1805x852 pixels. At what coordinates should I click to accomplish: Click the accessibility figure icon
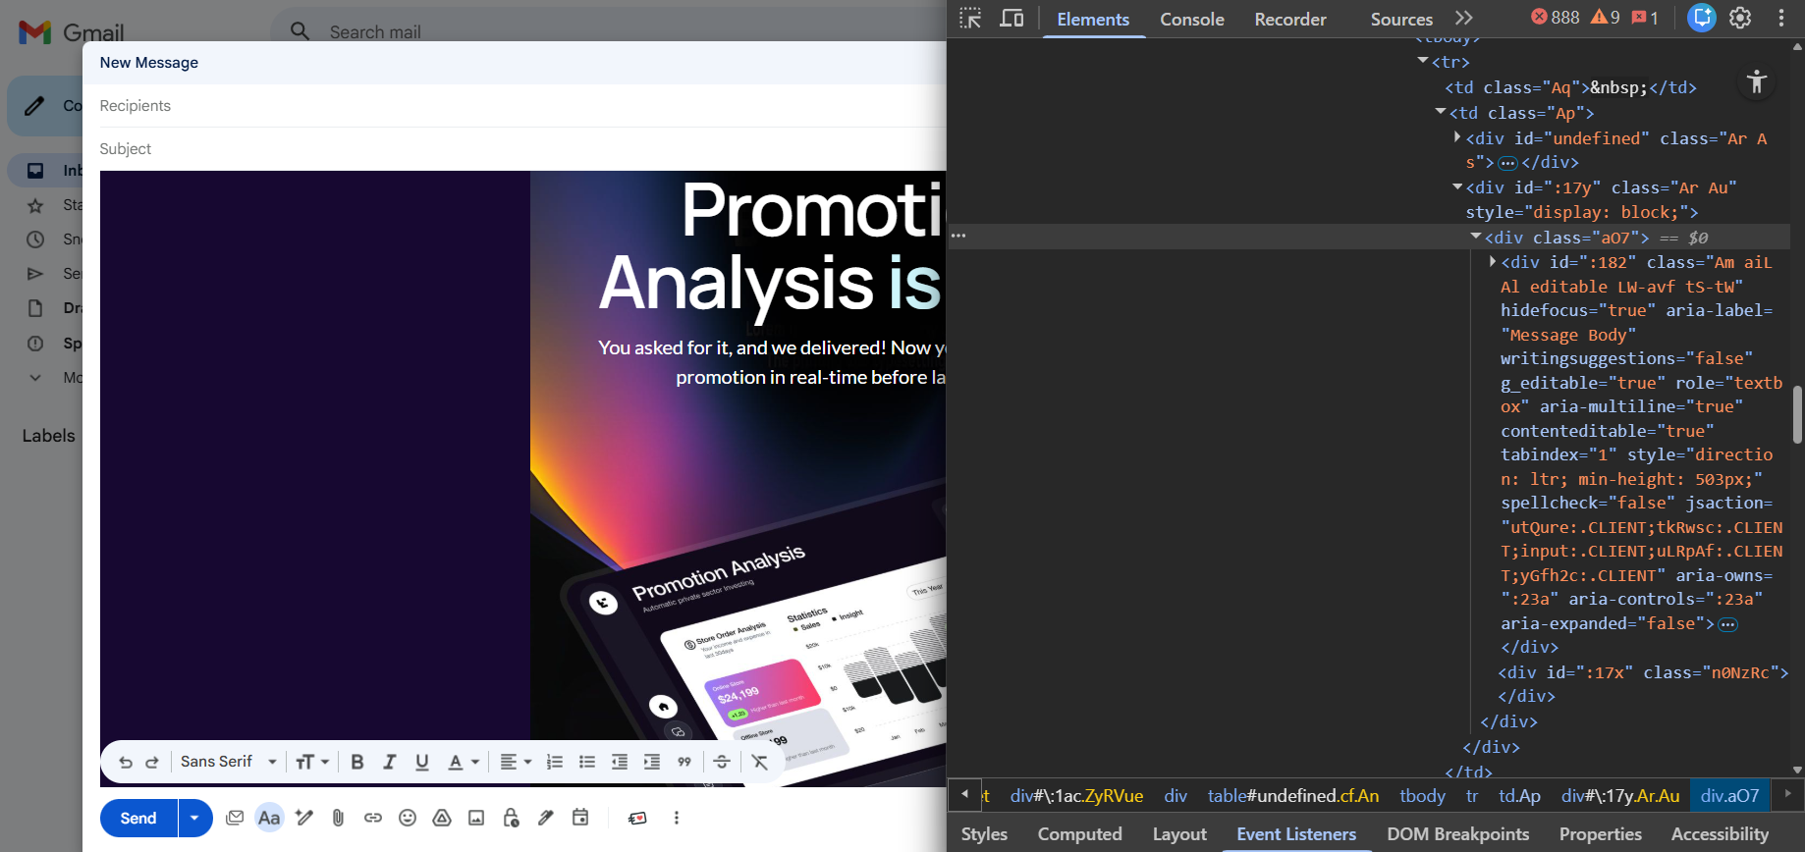[x=1757, y=82]
